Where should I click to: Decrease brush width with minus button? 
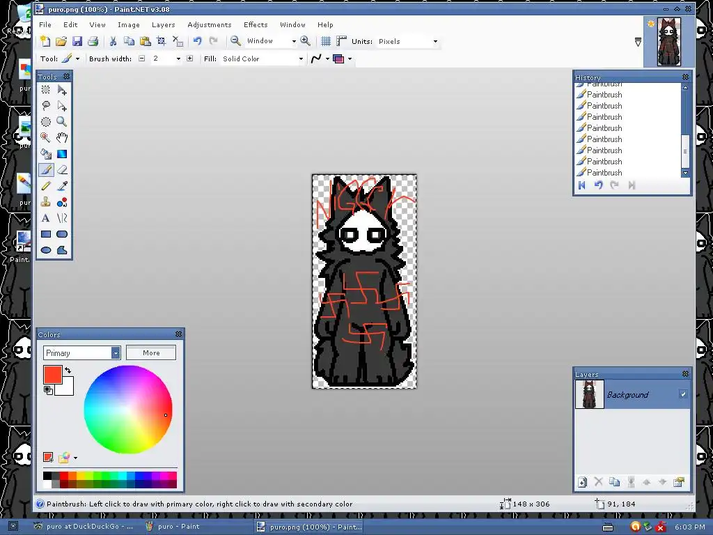[x=142, y=59]
